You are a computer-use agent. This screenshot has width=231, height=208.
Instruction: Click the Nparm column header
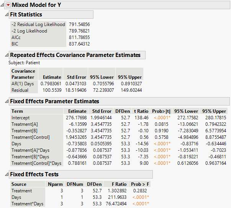click(55, 184)
